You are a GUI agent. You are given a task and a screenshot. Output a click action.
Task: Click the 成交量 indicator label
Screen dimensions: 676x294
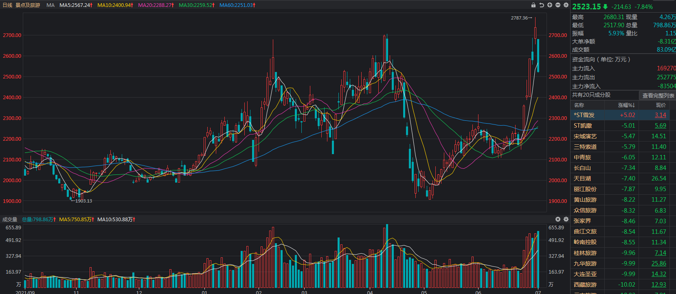click(10, 219)
